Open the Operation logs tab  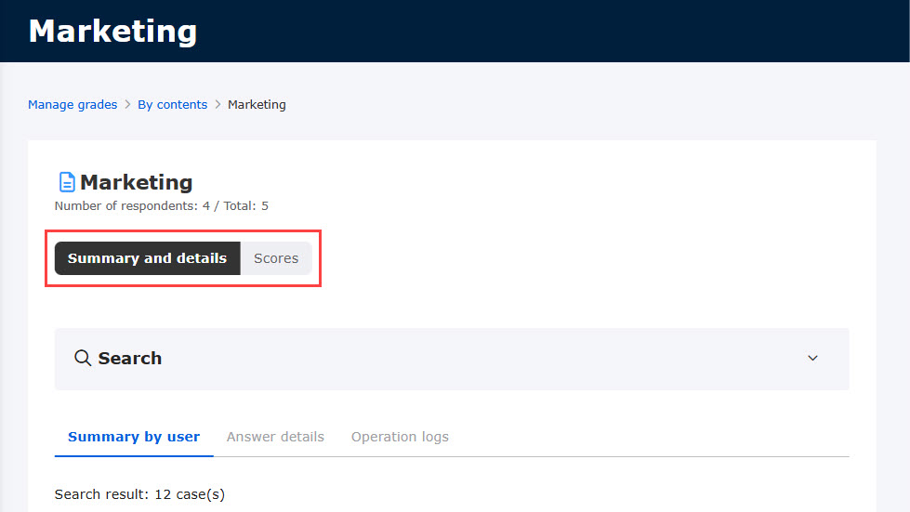click(x=400, y=437)
